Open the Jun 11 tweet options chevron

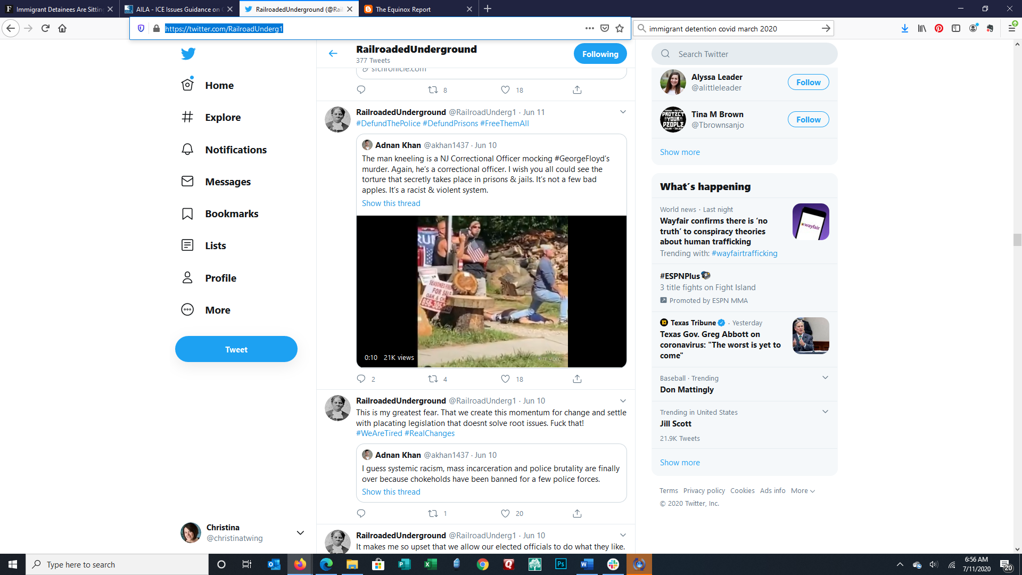pos(623,112)
